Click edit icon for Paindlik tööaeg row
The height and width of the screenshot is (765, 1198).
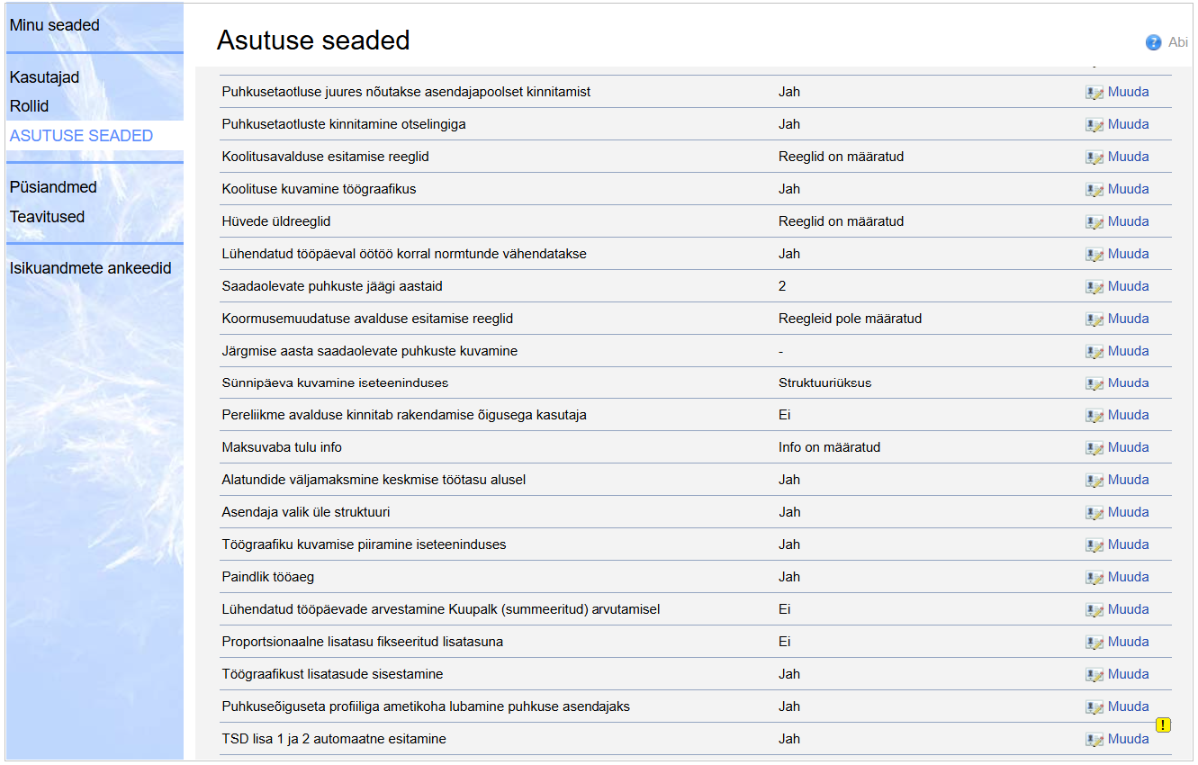1094,578
